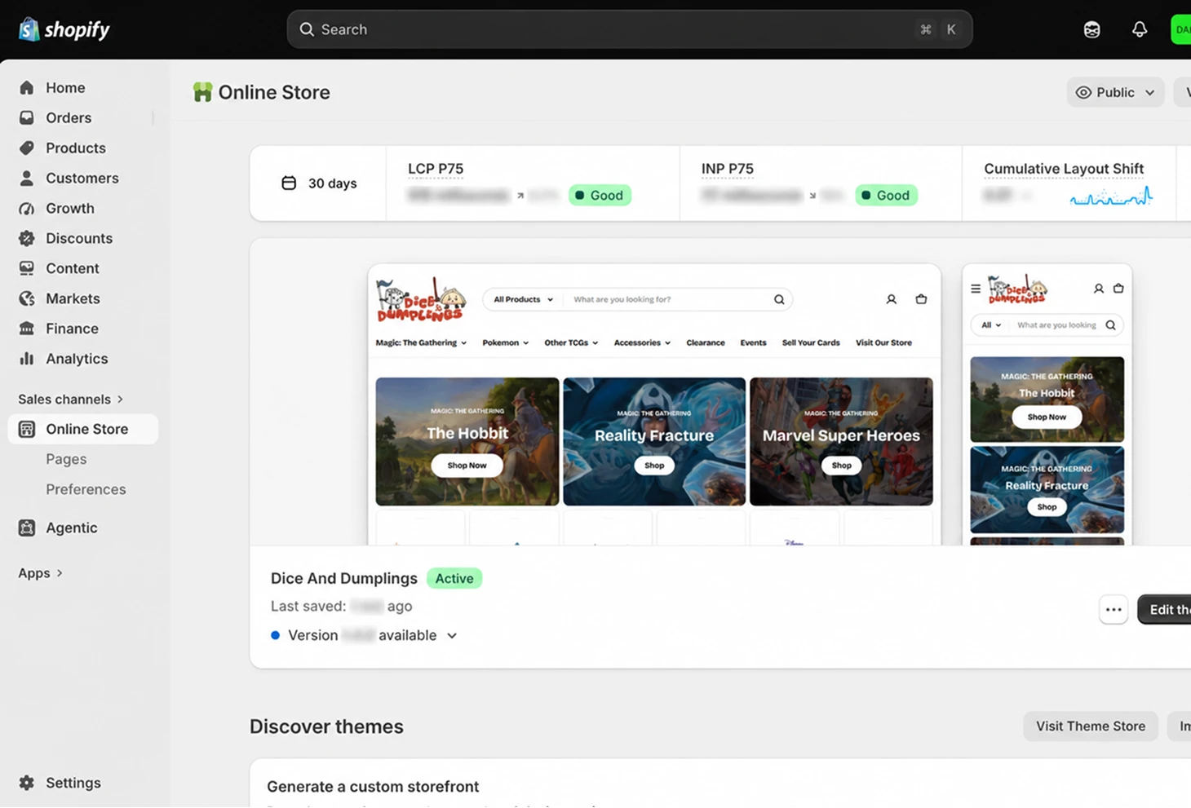Expand Other TCGs menu in preview
This screenshot has width=1191, height=808.
pyautogui.click(x=571, y=342)
